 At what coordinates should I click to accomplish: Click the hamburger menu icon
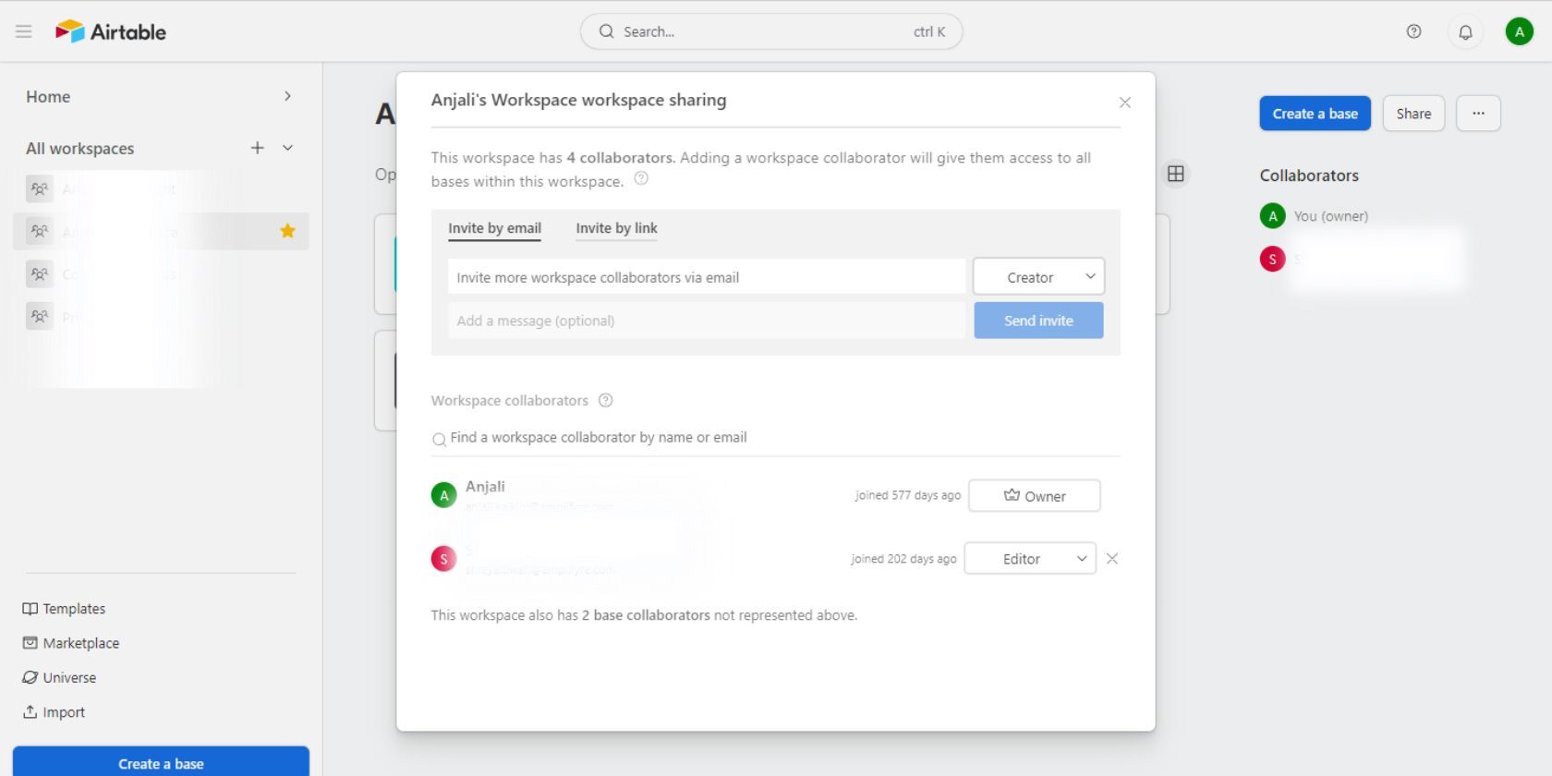click(24, 31)
